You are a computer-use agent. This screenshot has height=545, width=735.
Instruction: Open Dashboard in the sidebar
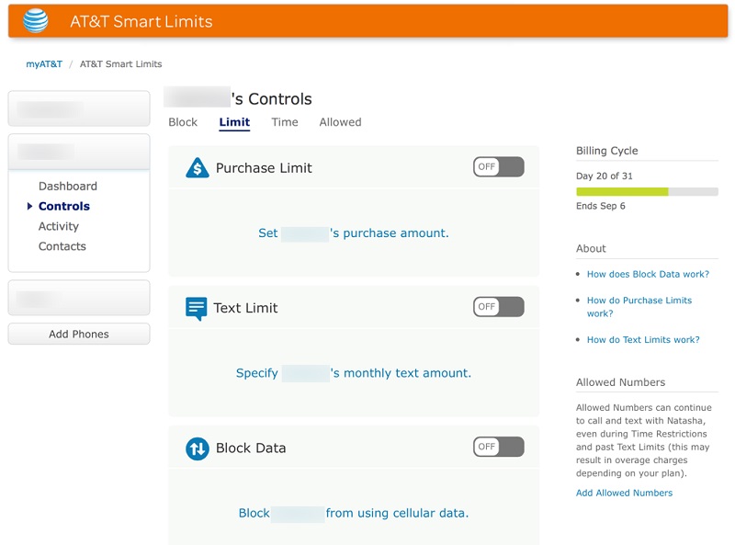pyautogui.click(x=67, y=187)
